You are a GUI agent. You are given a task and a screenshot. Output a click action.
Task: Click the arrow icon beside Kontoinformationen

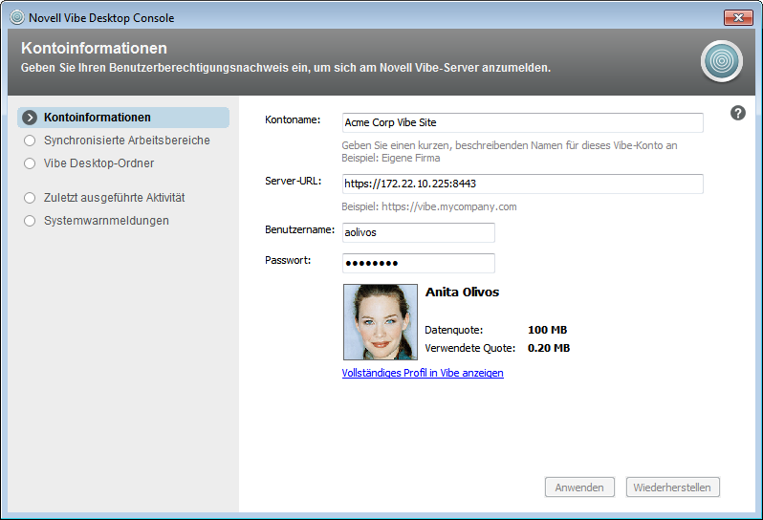[x=30, y=118]
